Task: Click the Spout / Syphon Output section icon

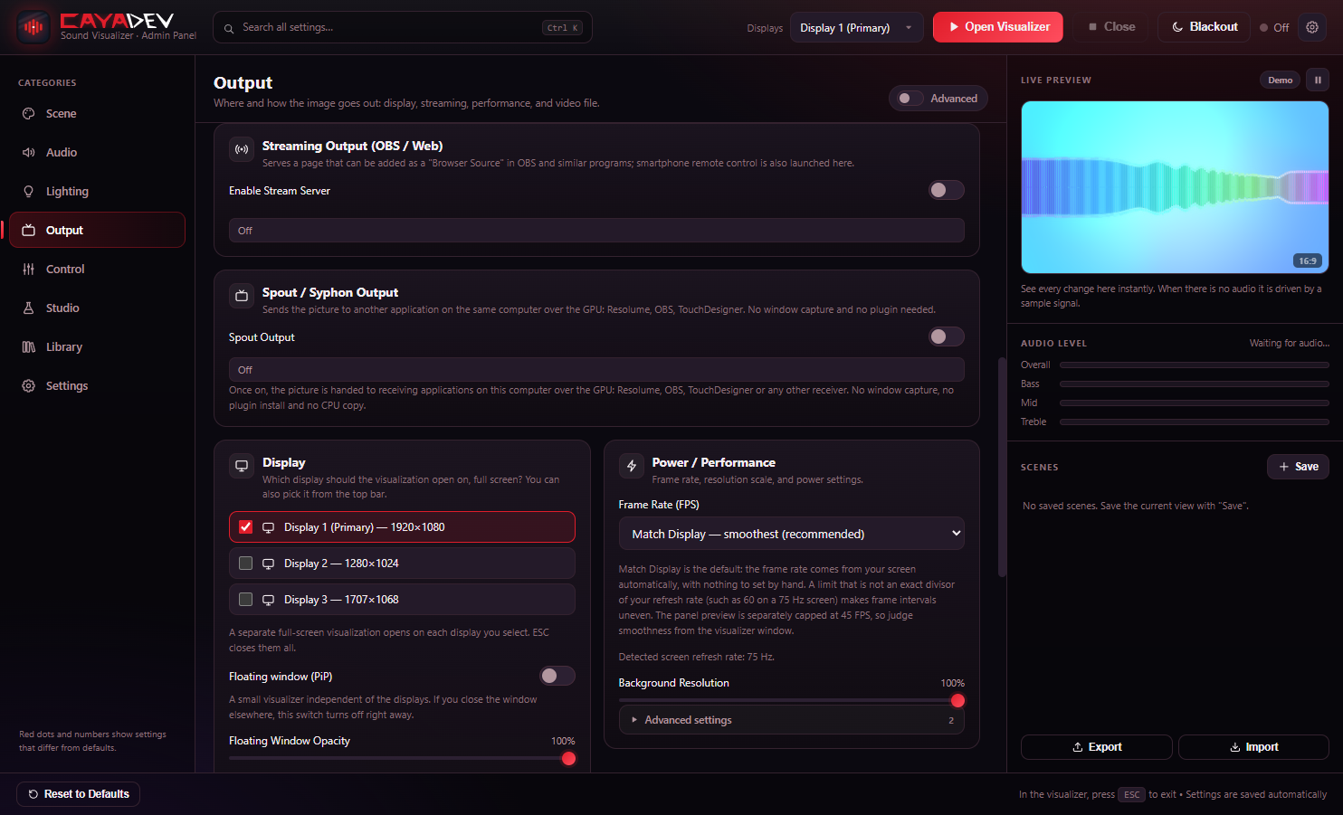Action: [242, 296]
